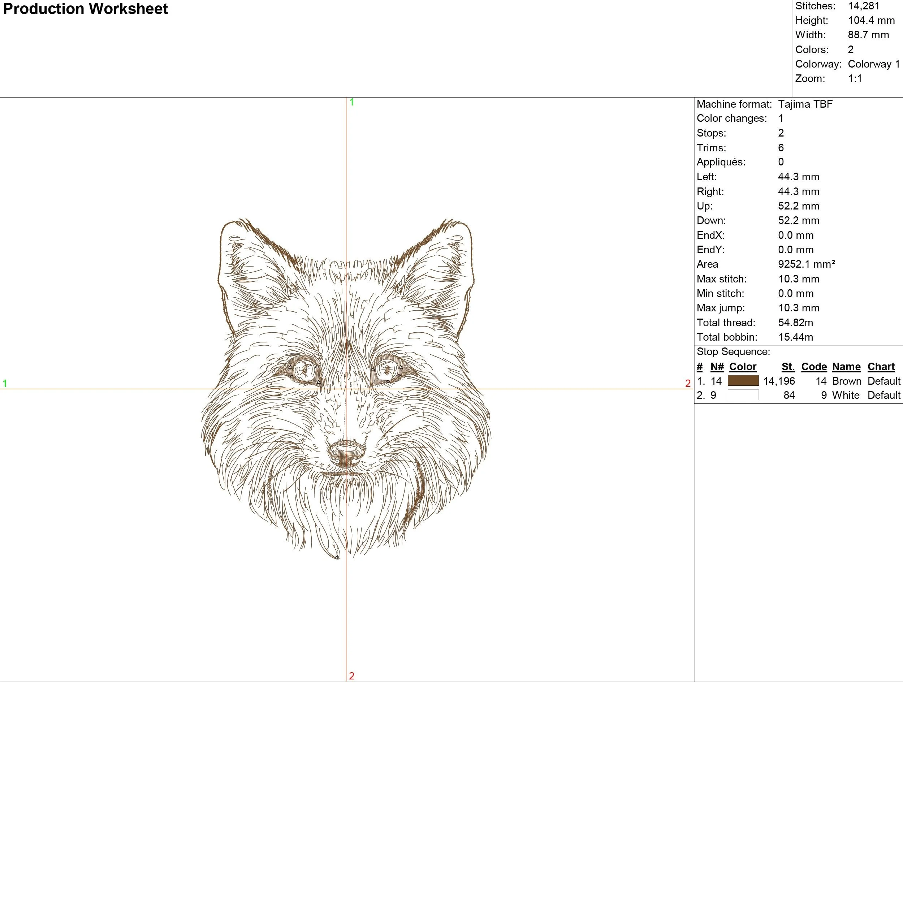903x903 pixels.
Task: Click the red marker 2 at bottom of vertical axis
Action: tap(351, 676)
